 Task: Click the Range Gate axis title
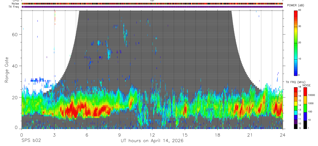tap(6, 70)
